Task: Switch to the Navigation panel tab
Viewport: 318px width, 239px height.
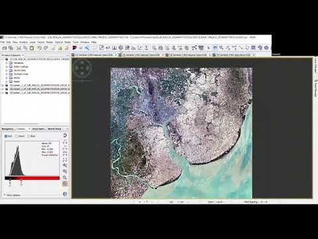Action: tap(8, 129)
